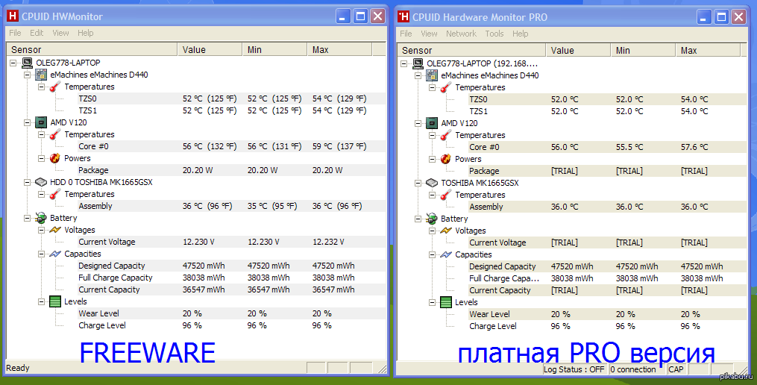This screenshot has height=385, width=757.
Task: Open the File menu in Hardware Monitor PRO
Action: [x=406, y=34]
